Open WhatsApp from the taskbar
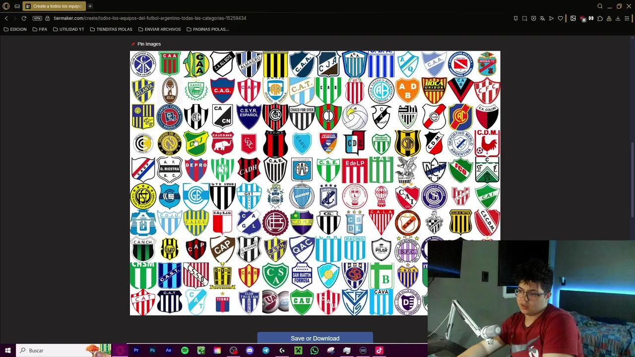This screenshot has height=357, width=635. (x=314, y=351)
